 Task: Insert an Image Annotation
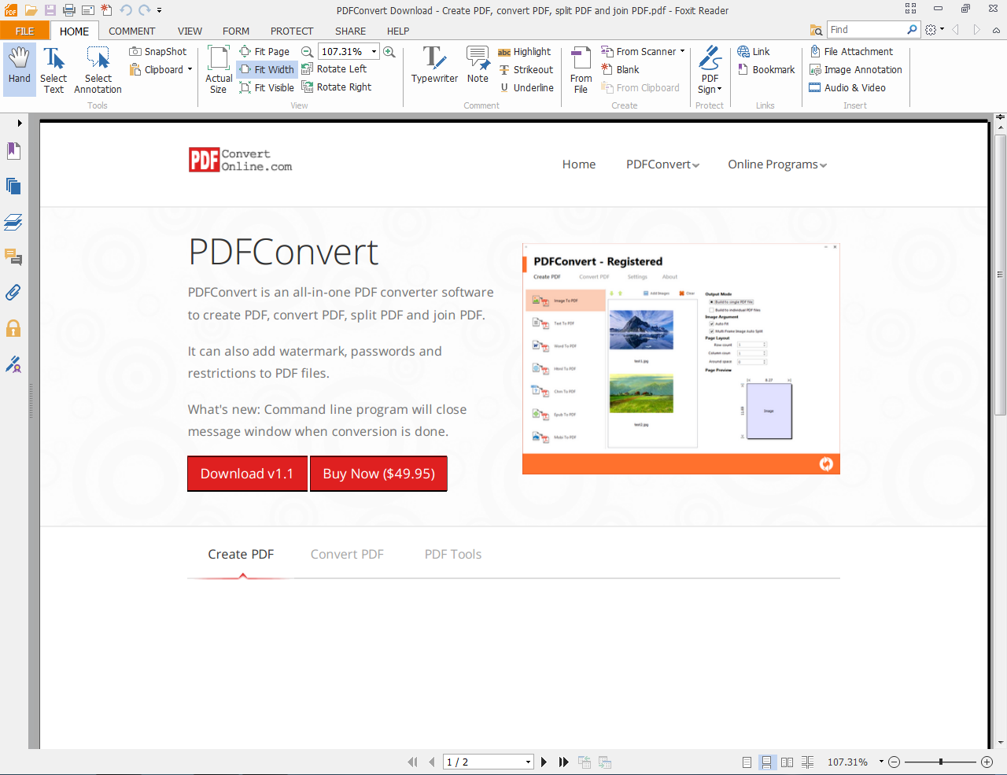856,69
